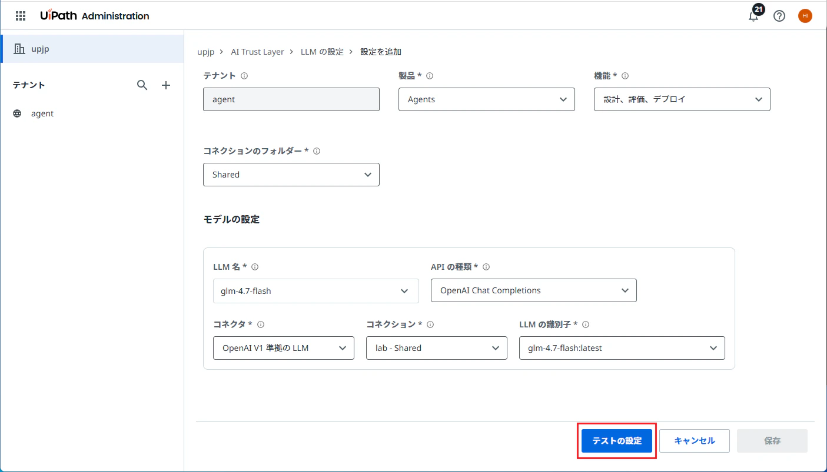This screenshot has height=472, width=827.
Task: Show info tooltip for API の種類
Action: [486, 267]
